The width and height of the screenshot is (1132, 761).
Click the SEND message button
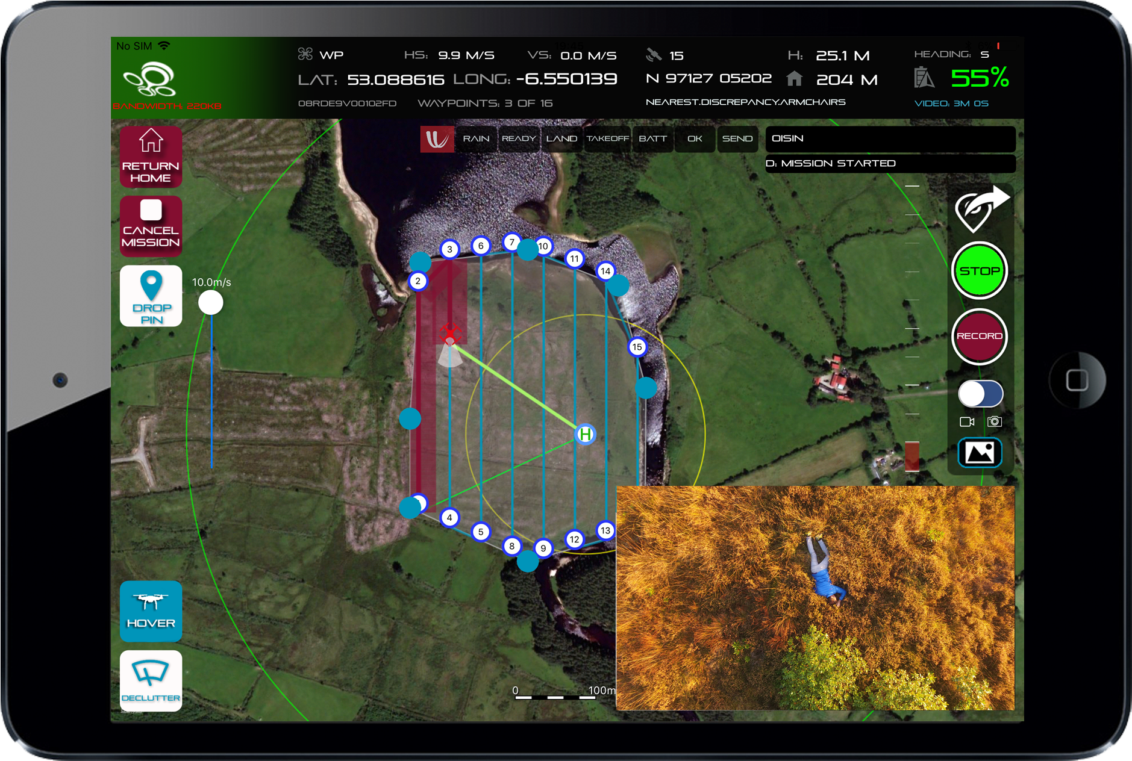tap(737, 139)
